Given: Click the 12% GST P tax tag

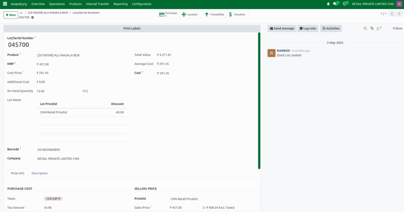Looking at the screenshot, I should [x=53, y=199].
